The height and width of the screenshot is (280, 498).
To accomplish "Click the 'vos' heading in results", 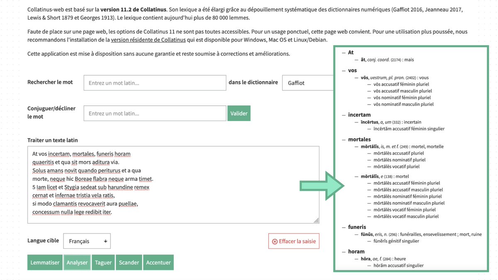I will pyautogui.click(x=352, y=70).
